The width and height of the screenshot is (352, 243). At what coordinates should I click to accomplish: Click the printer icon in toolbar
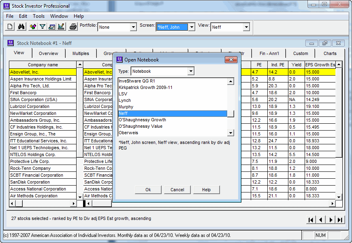73,27
